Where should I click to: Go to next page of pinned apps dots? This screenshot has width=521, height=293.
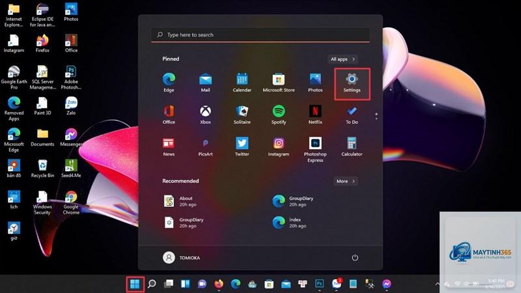[376, 119]
